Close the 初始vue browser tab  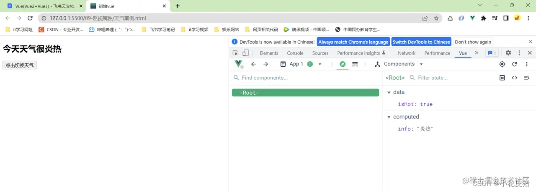pos(165,6)
